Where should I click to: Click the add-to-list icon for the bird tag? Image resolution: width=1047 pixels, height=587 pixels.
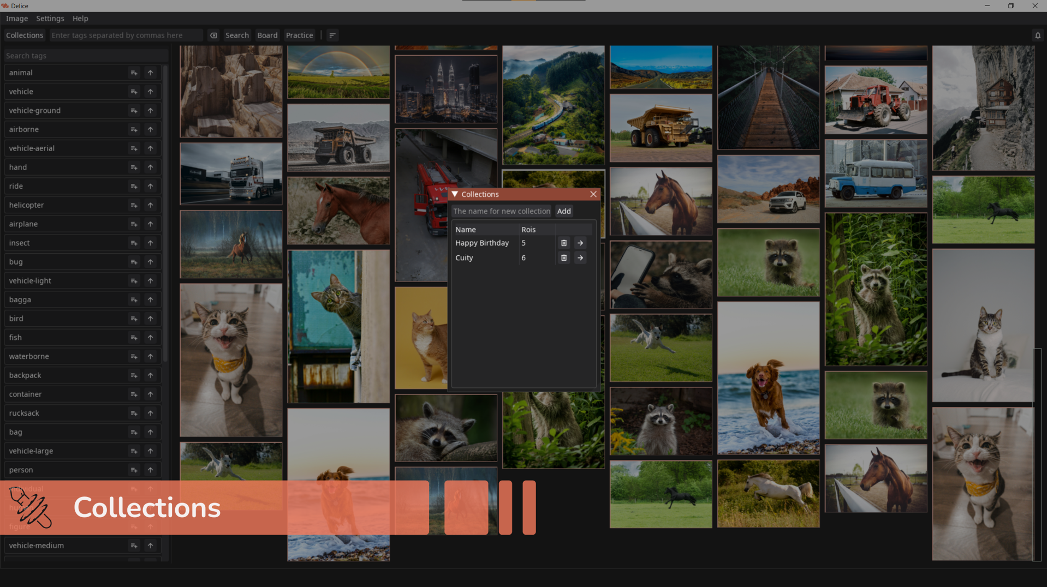134,319
